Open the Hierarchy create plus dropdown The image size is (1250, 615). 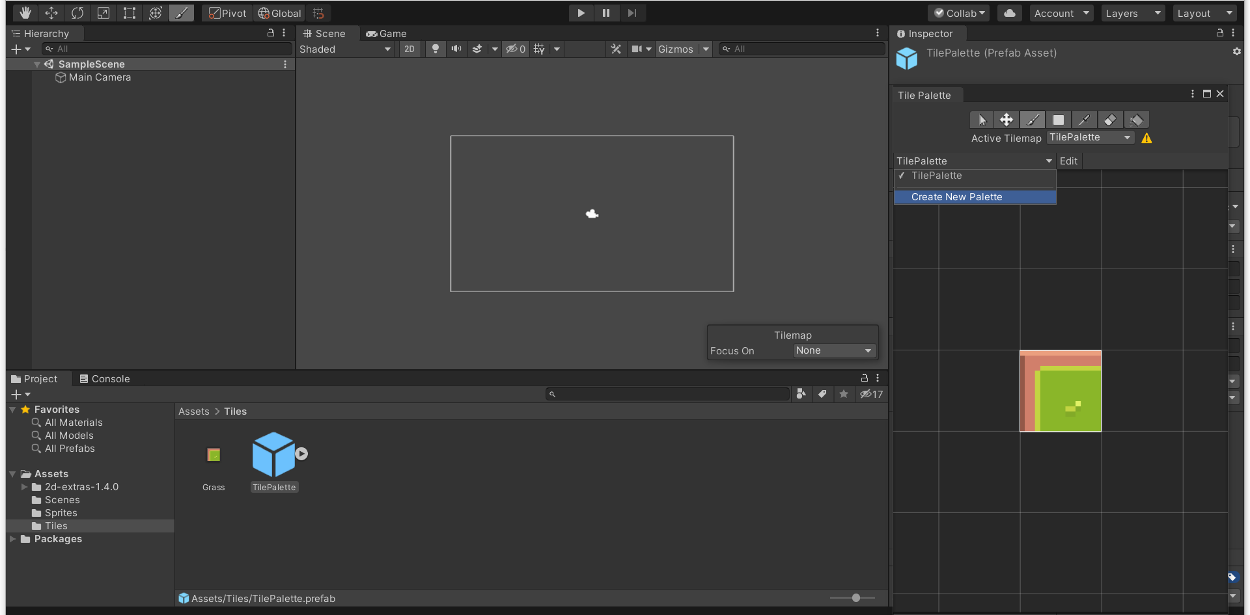point(21,49)
